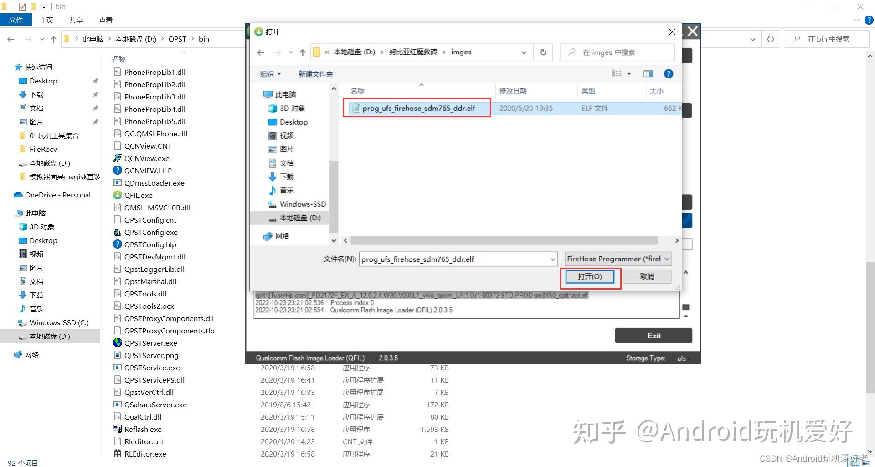
Task: Open recent locations dropdown in Open dialog
Action: [x=291, y=52]
